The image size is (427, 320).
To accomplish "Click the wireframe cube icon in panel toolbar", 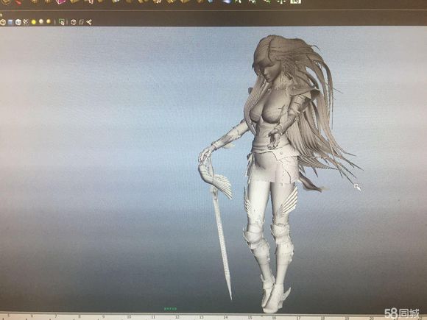I will coord(3,22).
